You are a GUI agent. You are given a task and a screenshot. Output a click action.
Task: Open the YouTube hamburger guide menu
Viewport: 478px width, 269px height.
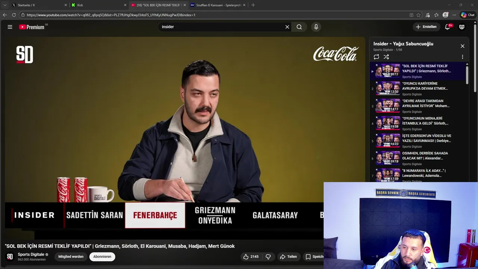[x=10, y=27]
